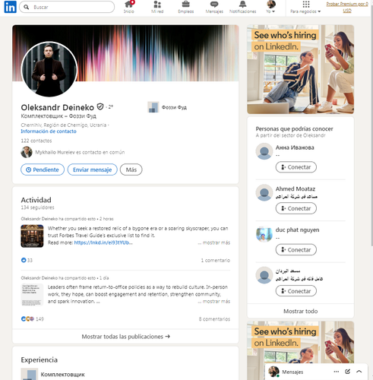View the 122 contactos list
This screenshot has width=373, height=380.
(x=36, y=141)
